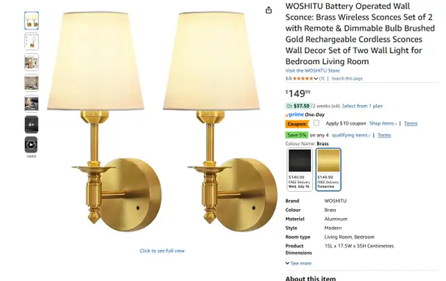
Task: Open Shop items coupon link
Action: [x=383, y=123]
